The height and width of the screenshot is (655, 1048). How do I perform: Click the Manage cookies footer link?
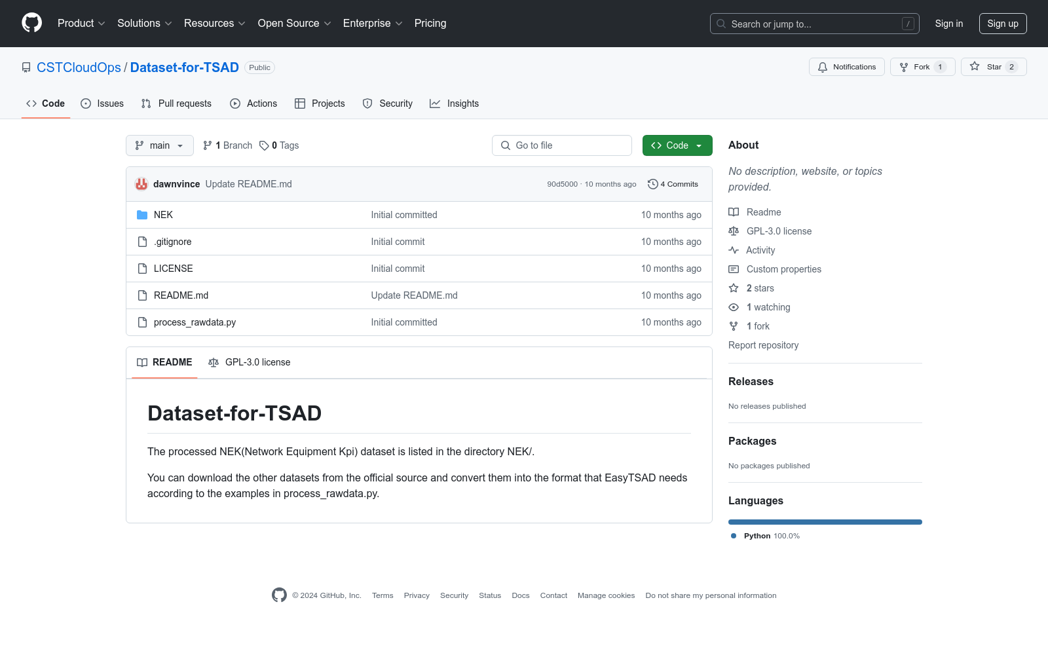coord(606,595)
